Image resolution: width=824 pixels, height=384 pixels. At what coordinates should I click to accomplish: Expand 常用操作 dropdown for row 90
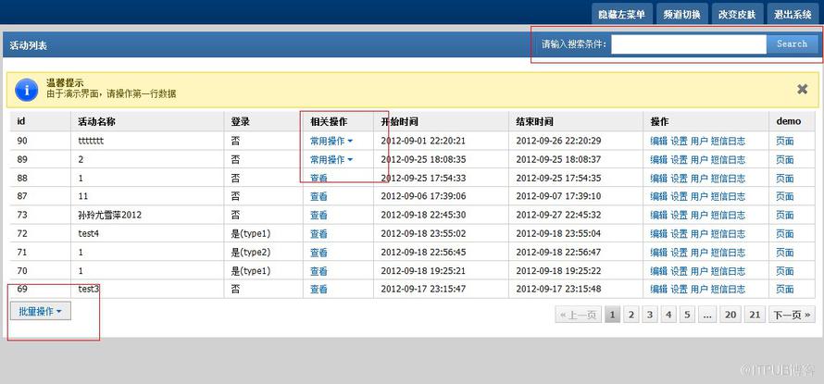331,141
